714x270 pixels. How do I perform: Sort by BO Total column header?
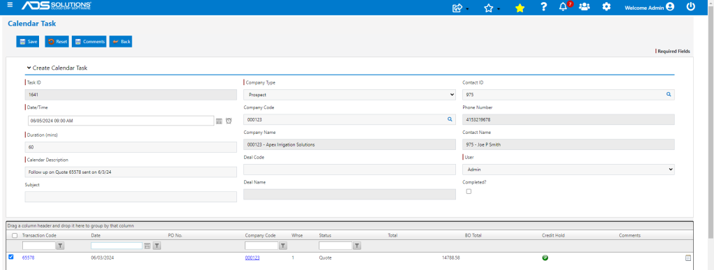(x=473, y=235)
